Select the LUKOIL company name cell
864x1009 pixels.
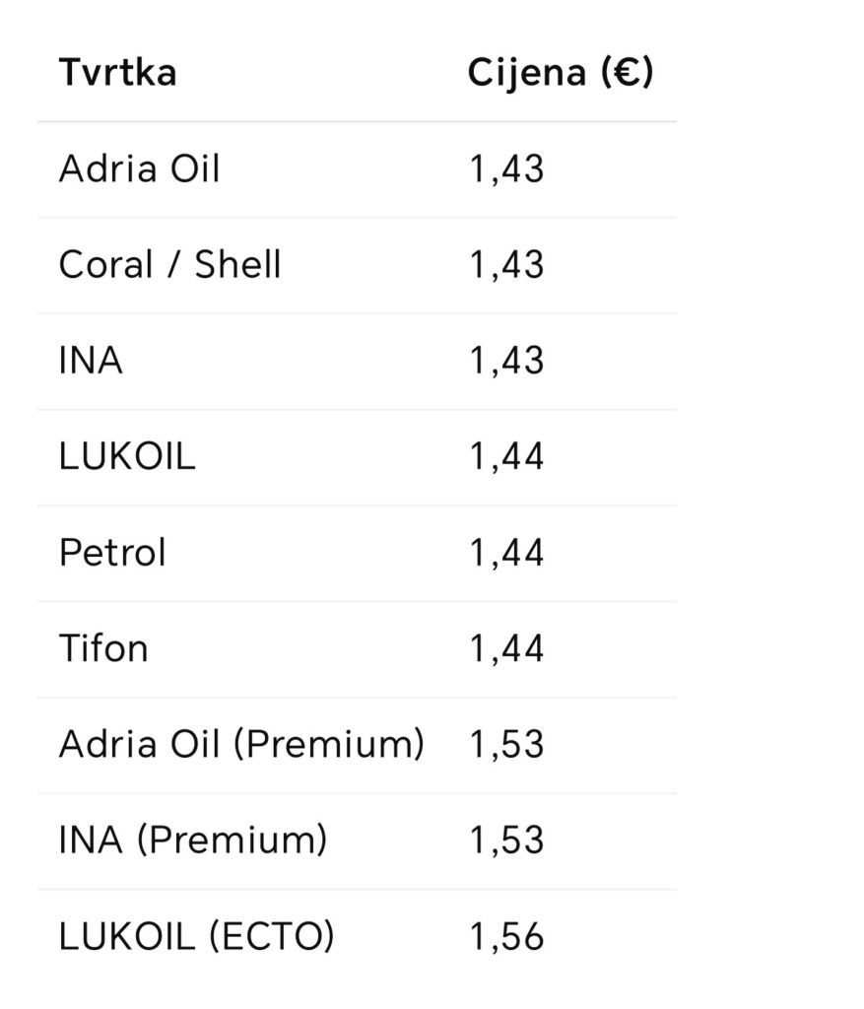(x=127, y=456)
